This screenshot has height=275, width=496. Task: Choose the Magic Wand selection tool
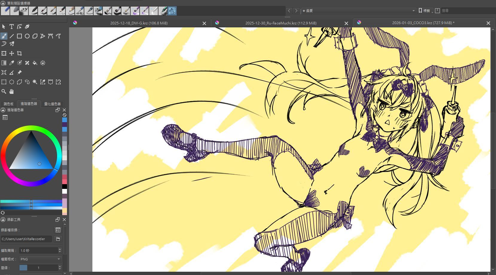click(35, 82)
